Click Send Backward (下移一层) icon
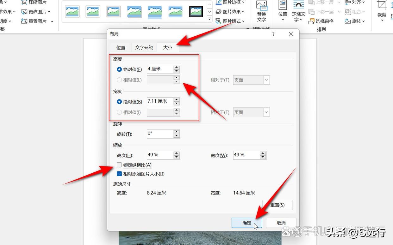This screenshot has height=245, width=393. [x=312, y=12]
